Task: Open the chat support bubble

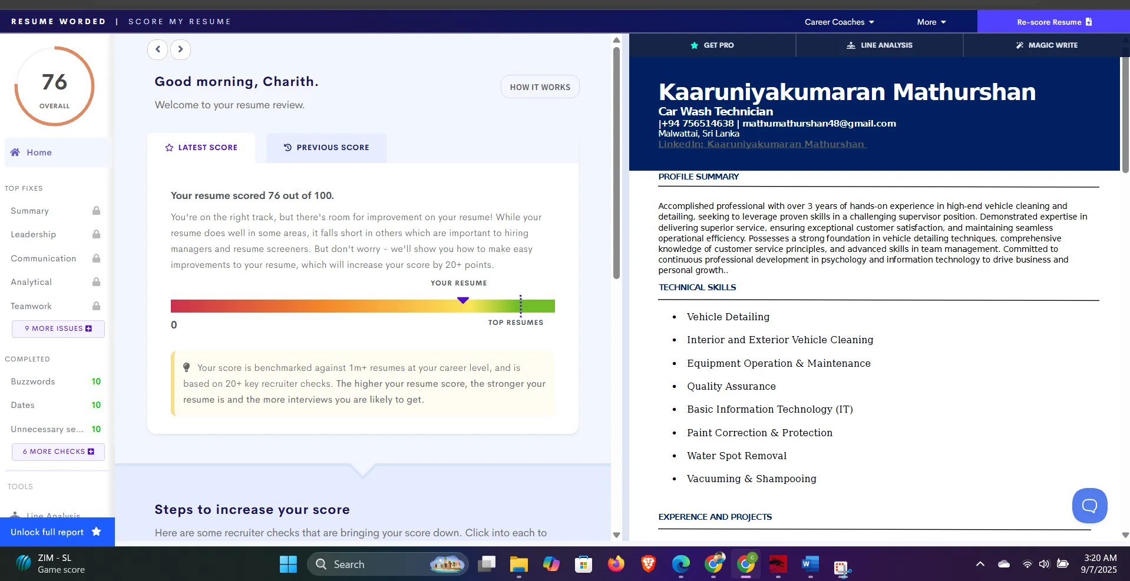Action: click(x=1089, y=506)
